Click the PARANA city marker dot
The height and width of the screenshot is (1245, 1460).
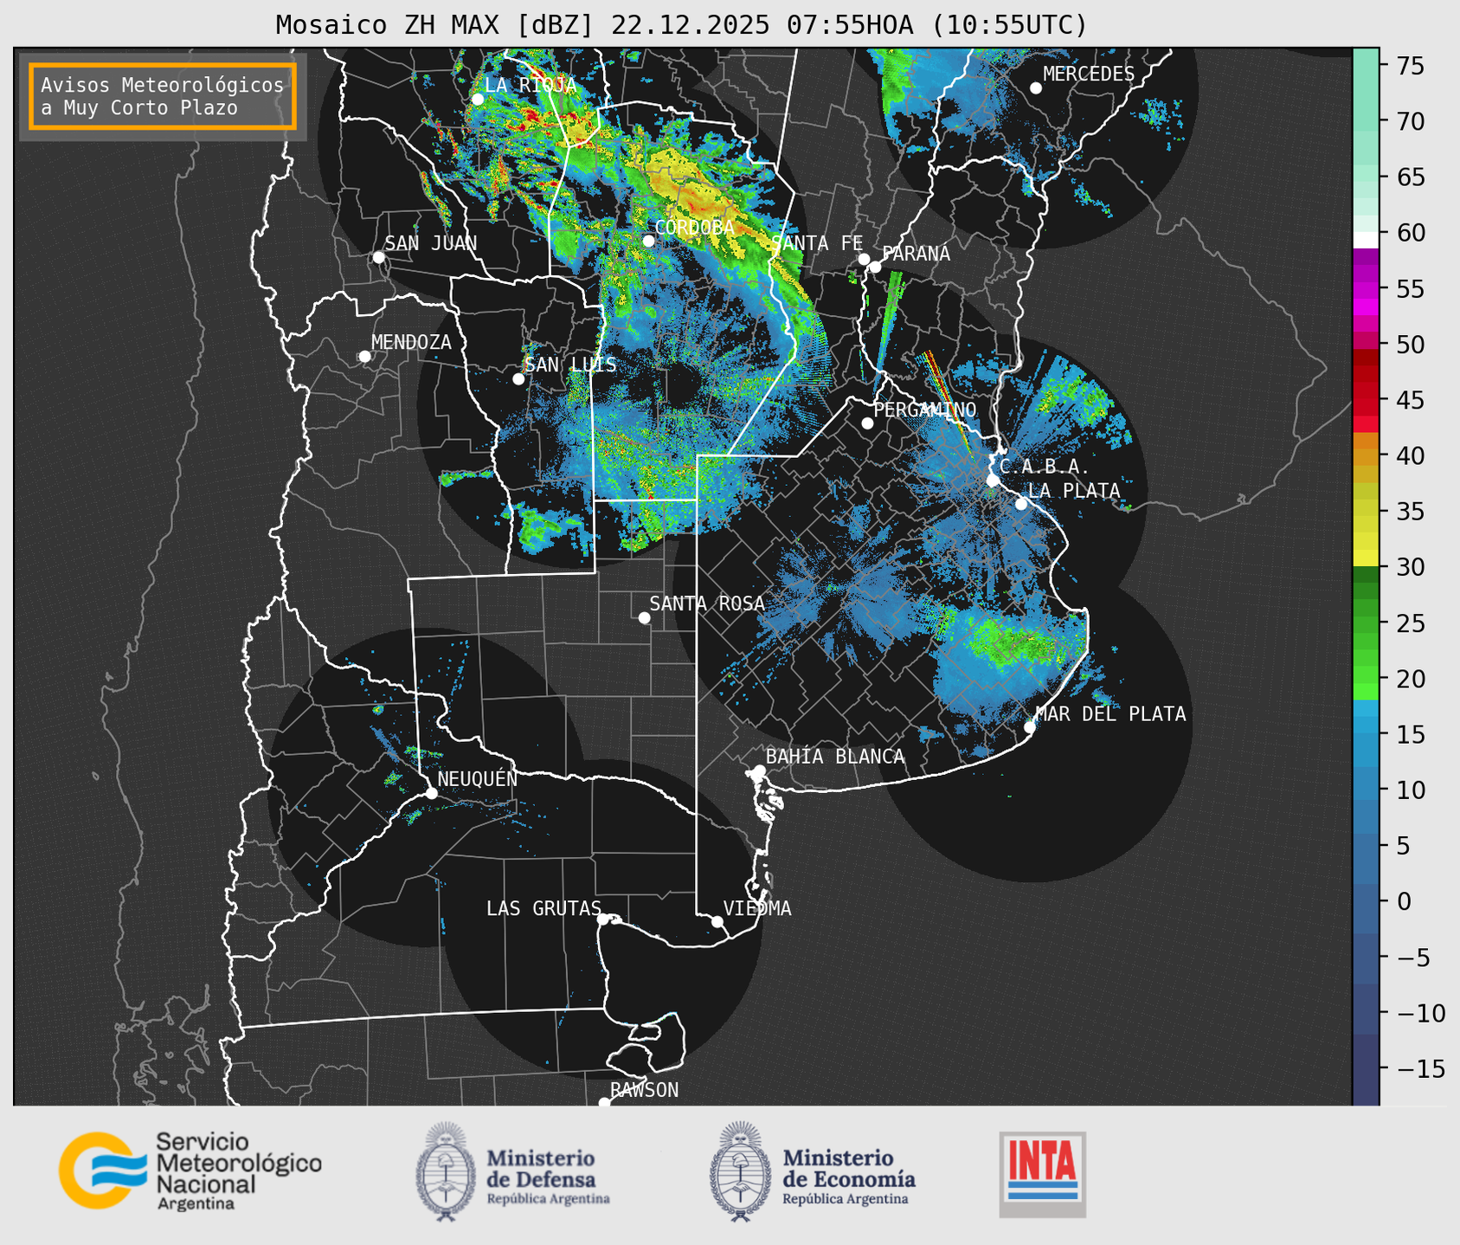pos(875,267)
